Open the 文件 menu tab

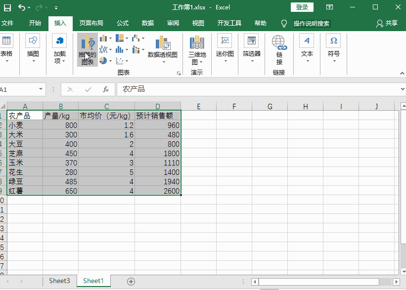click(x=7, y=23)
